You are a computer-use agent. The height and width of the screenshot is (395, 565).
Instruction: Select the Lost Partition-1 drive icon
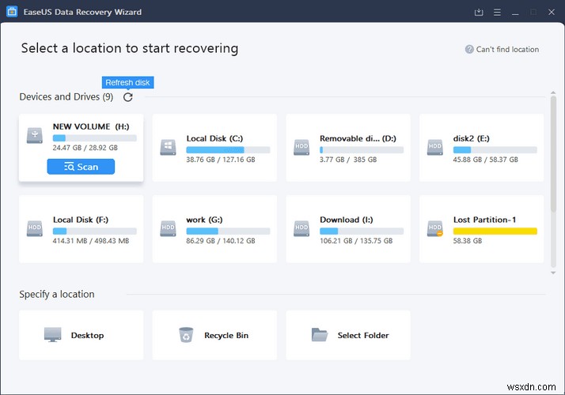click(434, 228)
